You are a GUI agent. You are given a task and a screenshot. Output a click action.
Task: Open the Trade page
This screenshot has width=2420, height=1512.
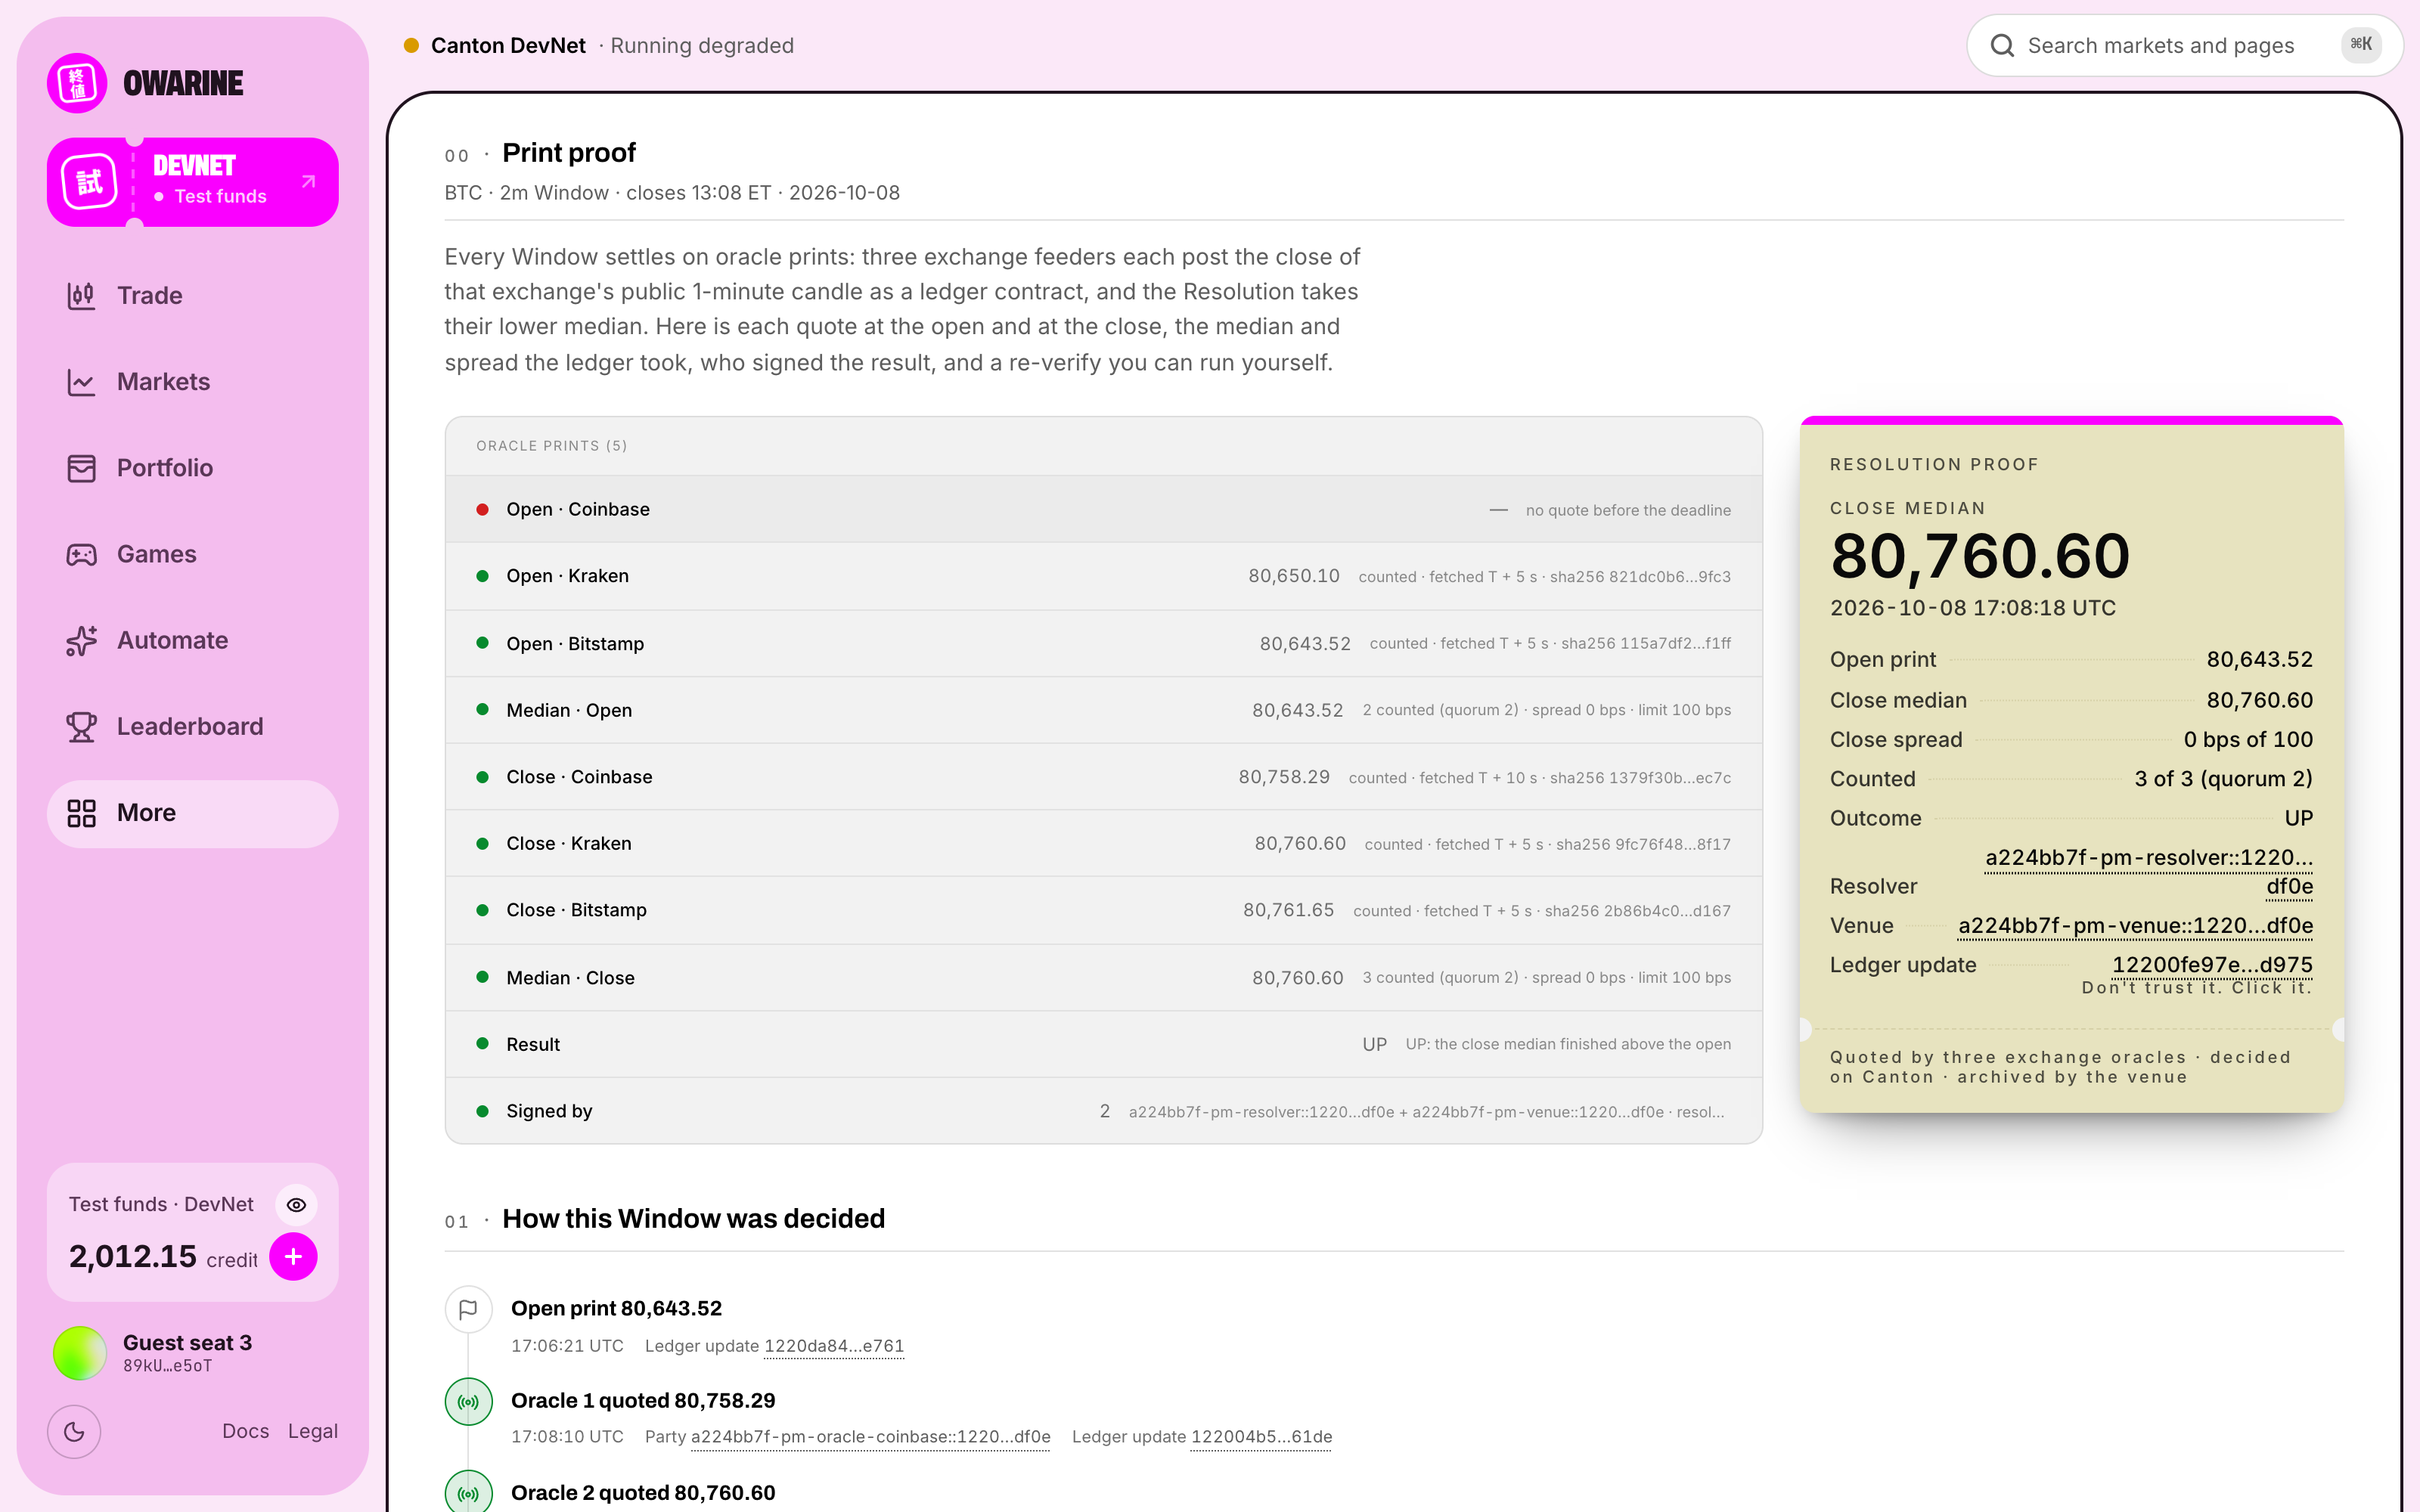[192, 295]
